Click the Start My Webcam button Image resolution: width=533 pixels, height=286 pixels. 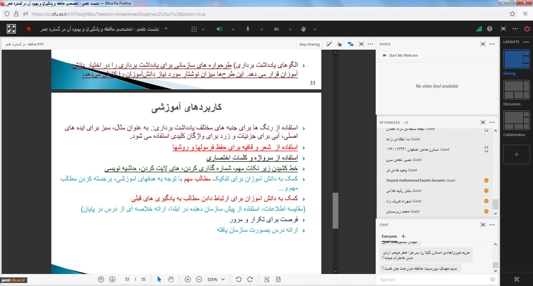(401, 55)
